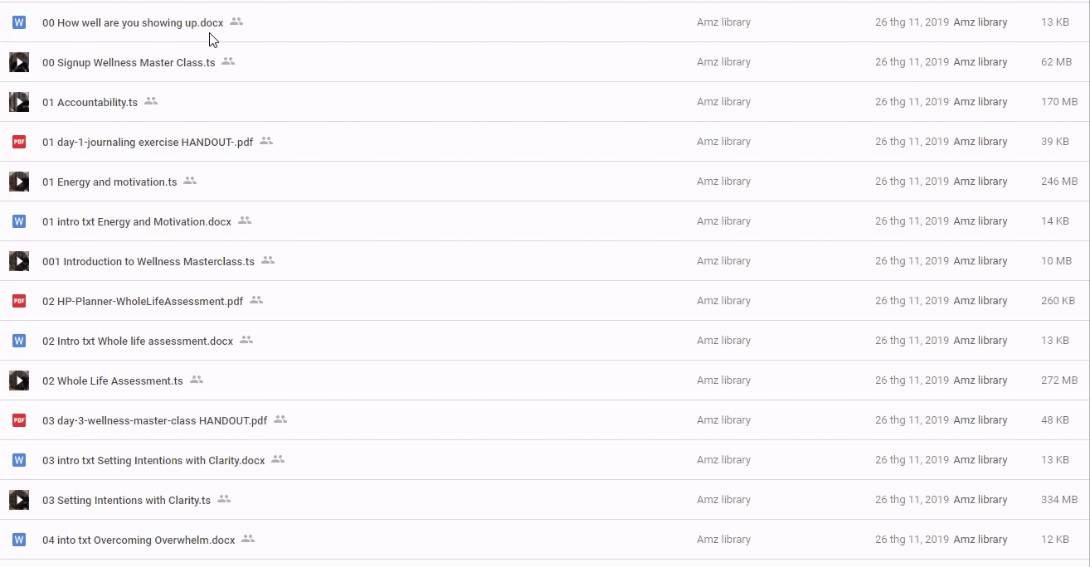Click Word icon for How well are you showing up.docx
This screenshot has height=567, width=1090.
click(x=19, y=22)
